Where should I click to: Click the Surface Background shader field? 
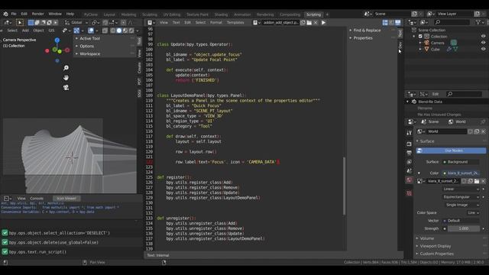(461, 162)
